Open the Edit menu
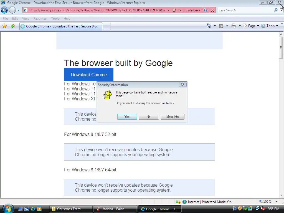The image size is (284, 213). click(15, 19)
